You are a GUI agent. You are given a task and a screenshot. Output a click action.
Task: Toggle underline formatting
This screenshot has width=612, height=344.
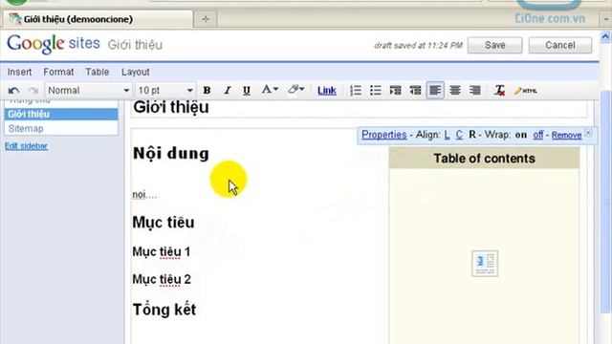tap(247, 91)
